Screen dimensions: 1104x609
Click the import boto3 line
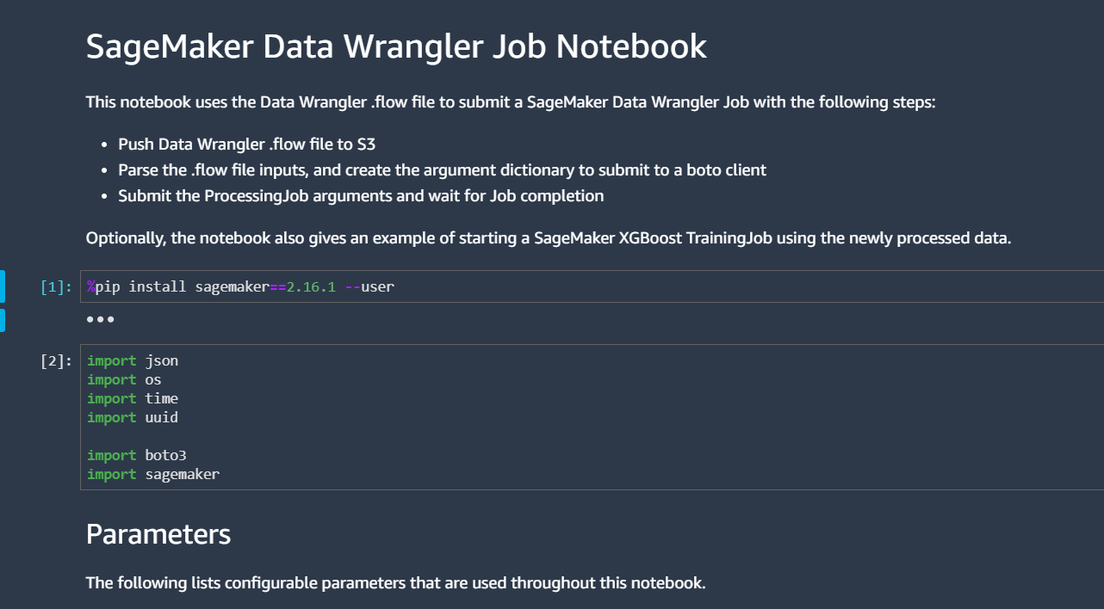pos(137,455)
